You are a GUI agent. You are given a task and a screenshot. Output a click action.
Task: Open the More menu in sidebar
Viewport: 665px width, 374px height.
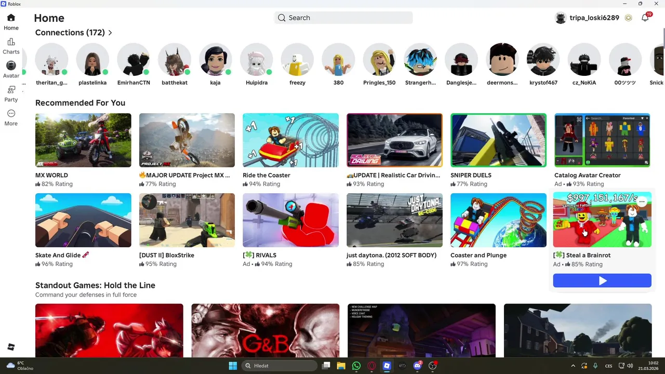11,114
